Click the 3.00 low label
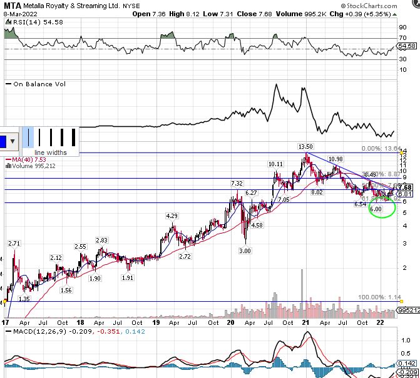 245,251
